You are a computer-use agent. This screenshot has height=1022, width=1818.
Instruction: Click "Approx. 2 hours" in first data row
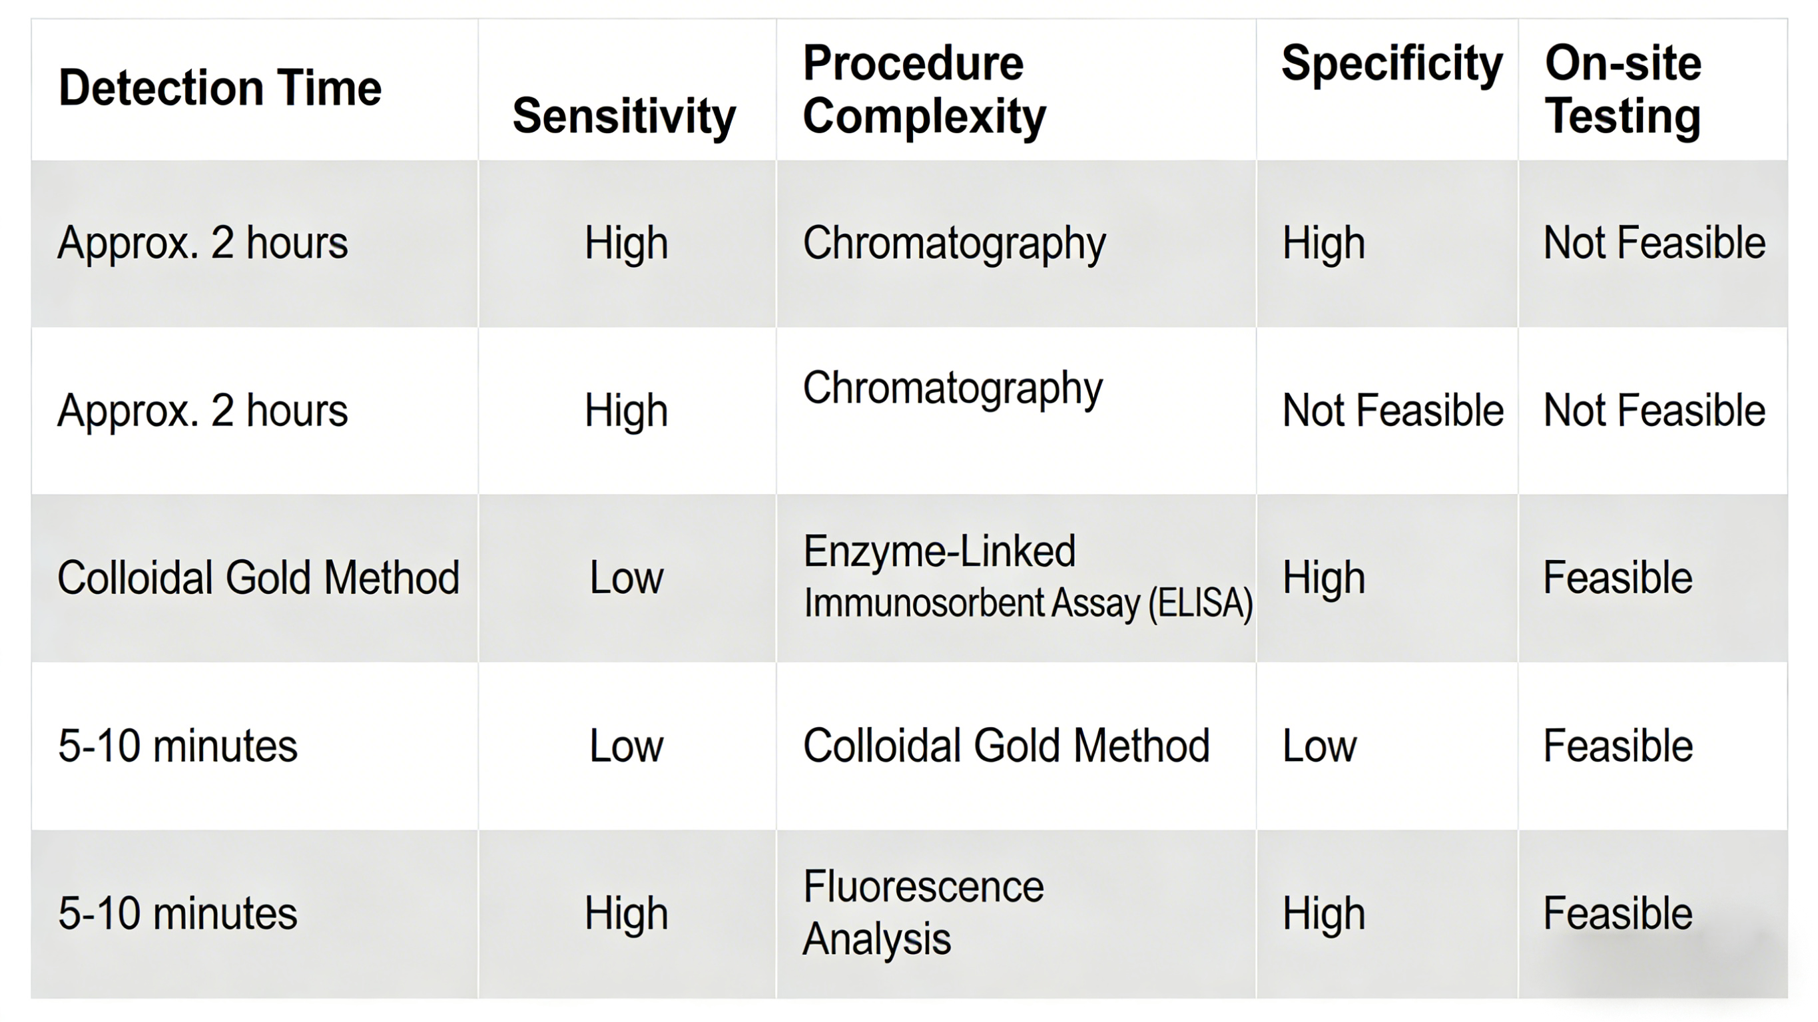click(x=202, y=244)
